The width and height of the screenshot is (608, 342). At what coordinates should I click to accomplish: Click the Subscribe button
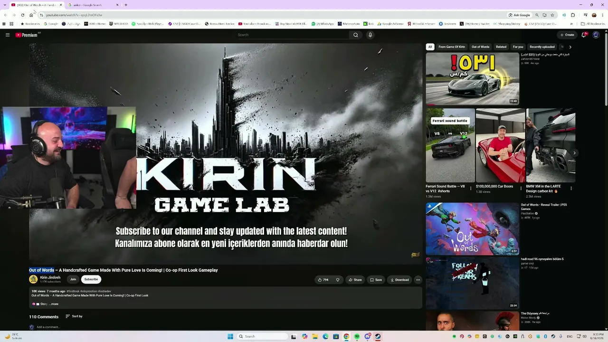(x=91, y=279)
